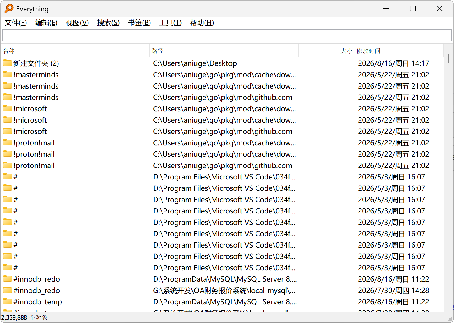Click folder icon of !masterminds in github.com path
This screenshot has height=323, width=454.
(8, 97)
